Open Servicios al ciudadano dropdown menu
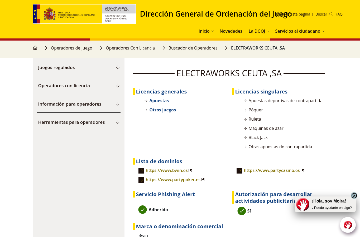Viewport: 360px width, 237px height. pos(300,31)
